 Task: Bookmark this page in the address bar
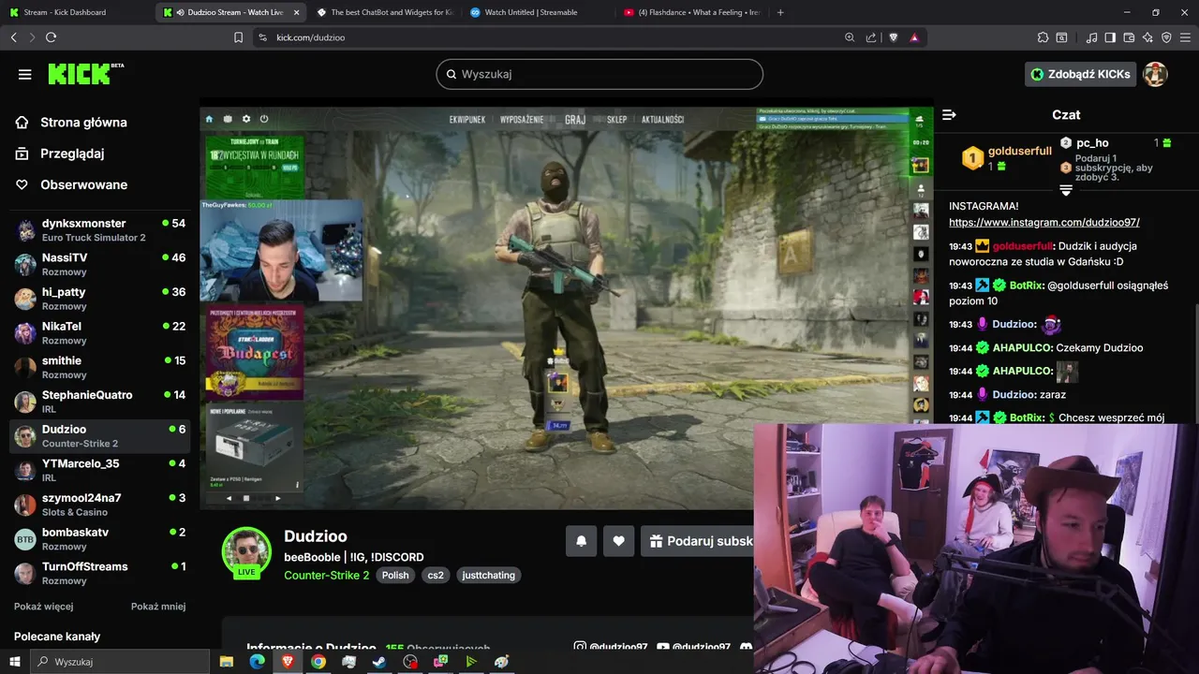click(x=238, y=37)
